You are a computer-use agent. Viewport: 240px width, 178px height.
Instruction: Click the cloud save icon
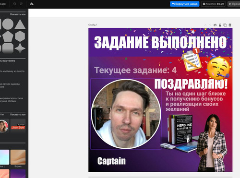pyautogui.click(x=32, y=4)
